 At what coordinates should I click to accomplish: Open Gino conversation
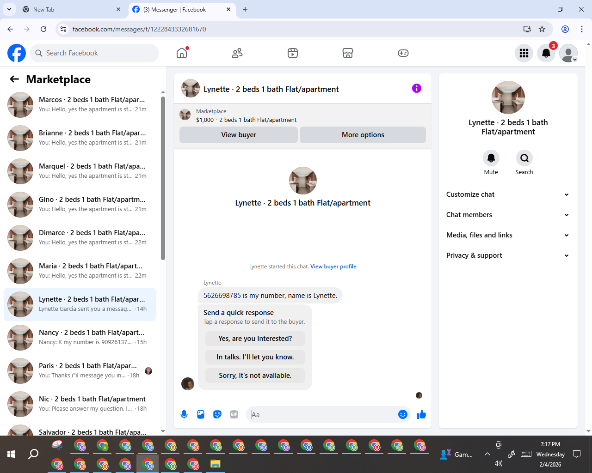80,205
